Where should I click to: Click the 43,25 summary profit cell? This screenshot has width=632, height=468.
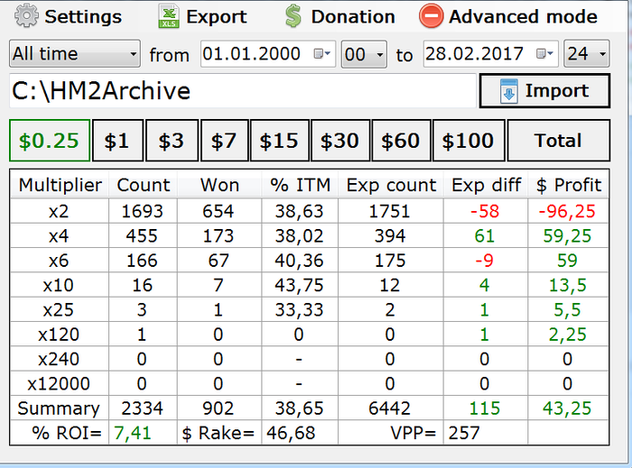coord(567,408)
